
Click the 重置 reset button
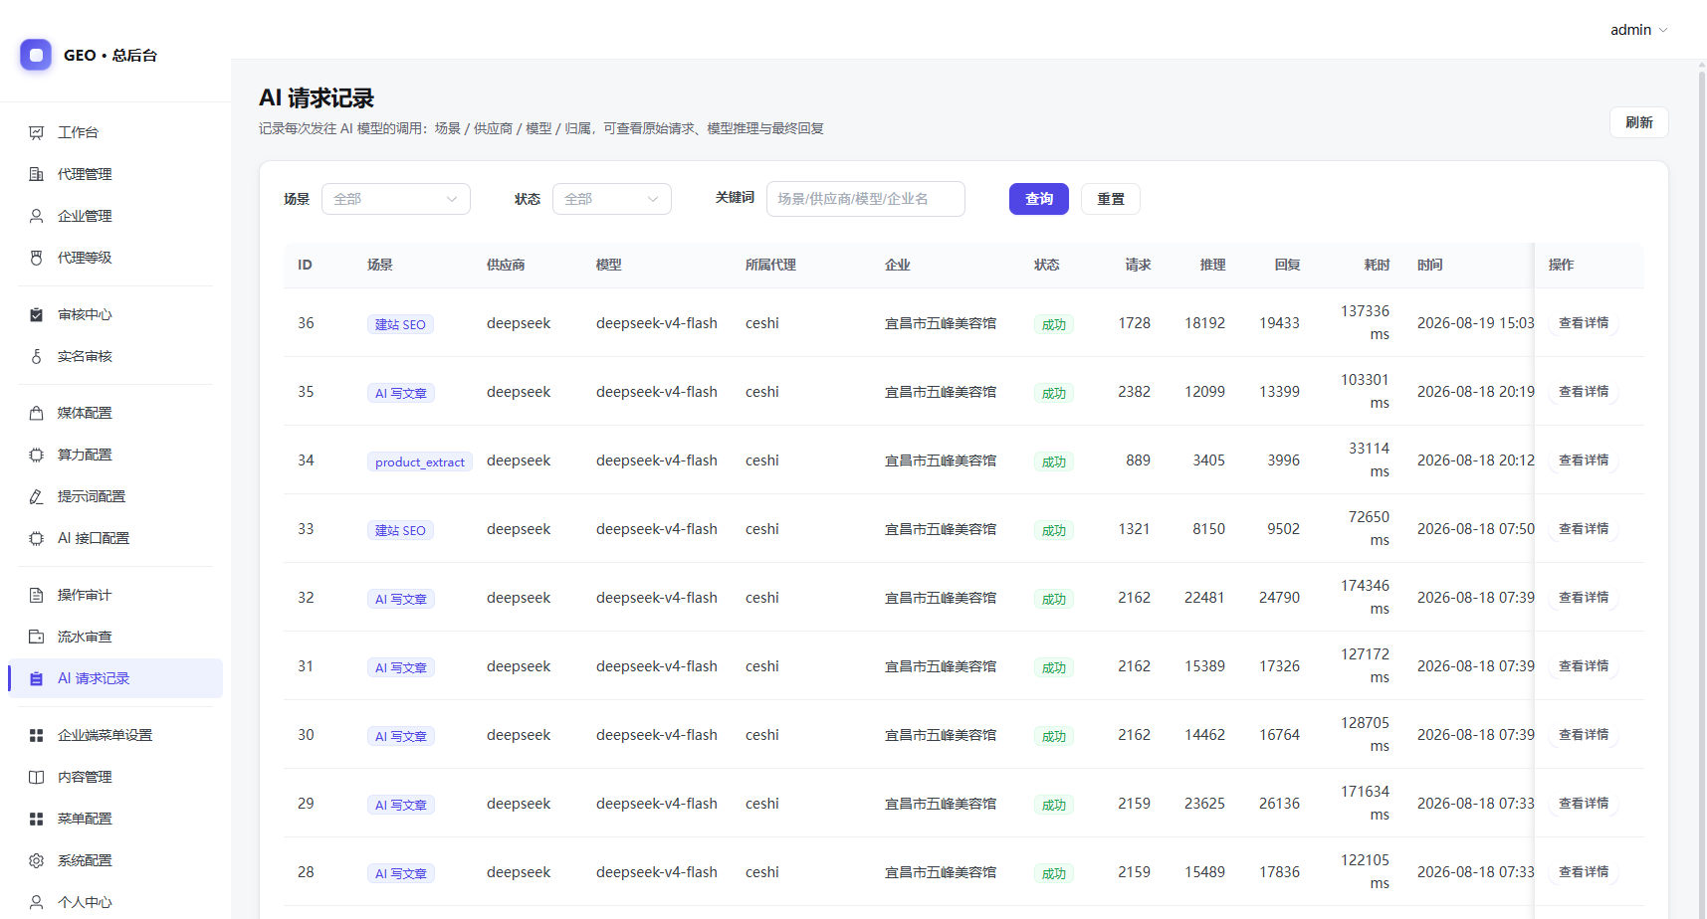pyautogui.click(x=1111, y=199)
